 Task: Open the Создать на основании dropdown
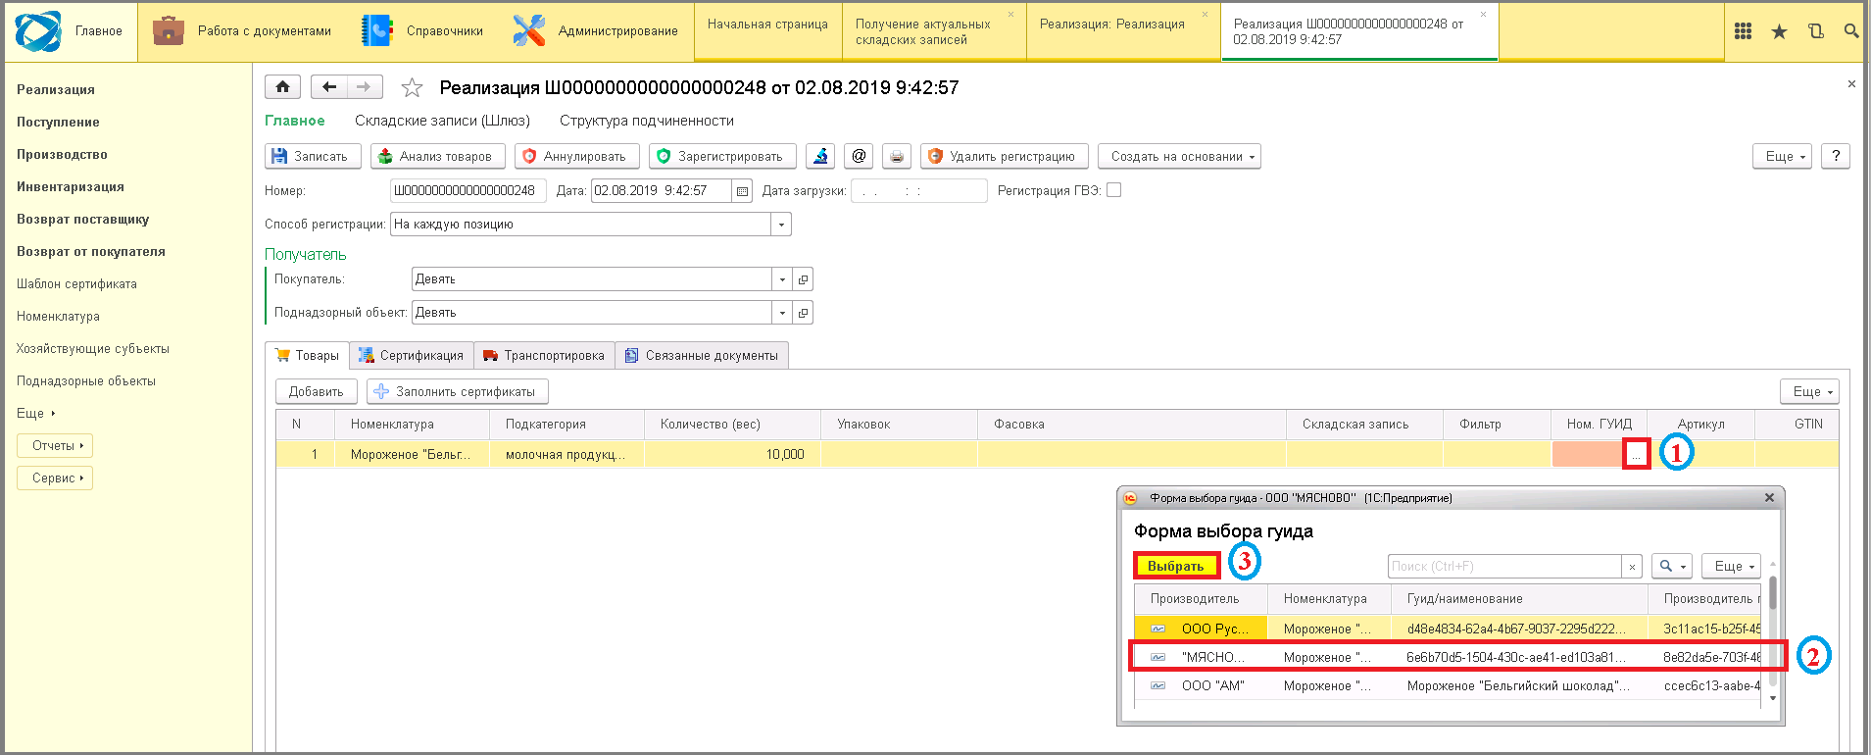(1179, 156)
